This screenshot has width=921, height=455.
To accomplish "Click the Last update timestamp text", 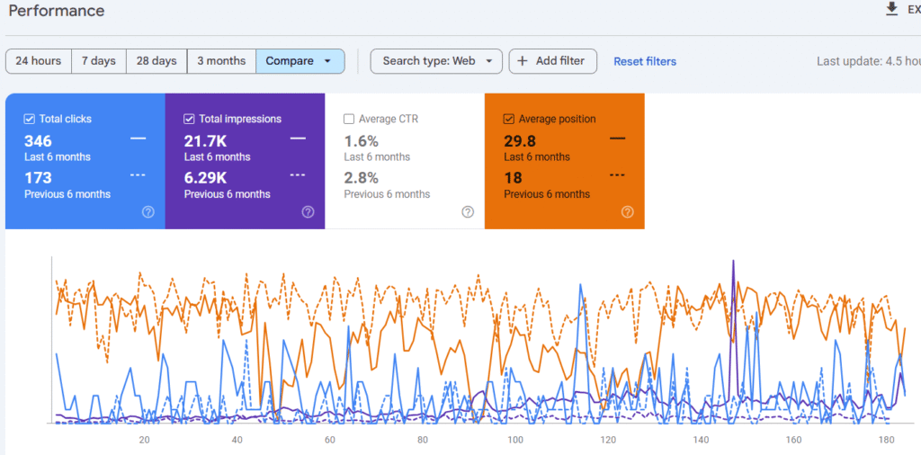I will (x=869, y=61).
